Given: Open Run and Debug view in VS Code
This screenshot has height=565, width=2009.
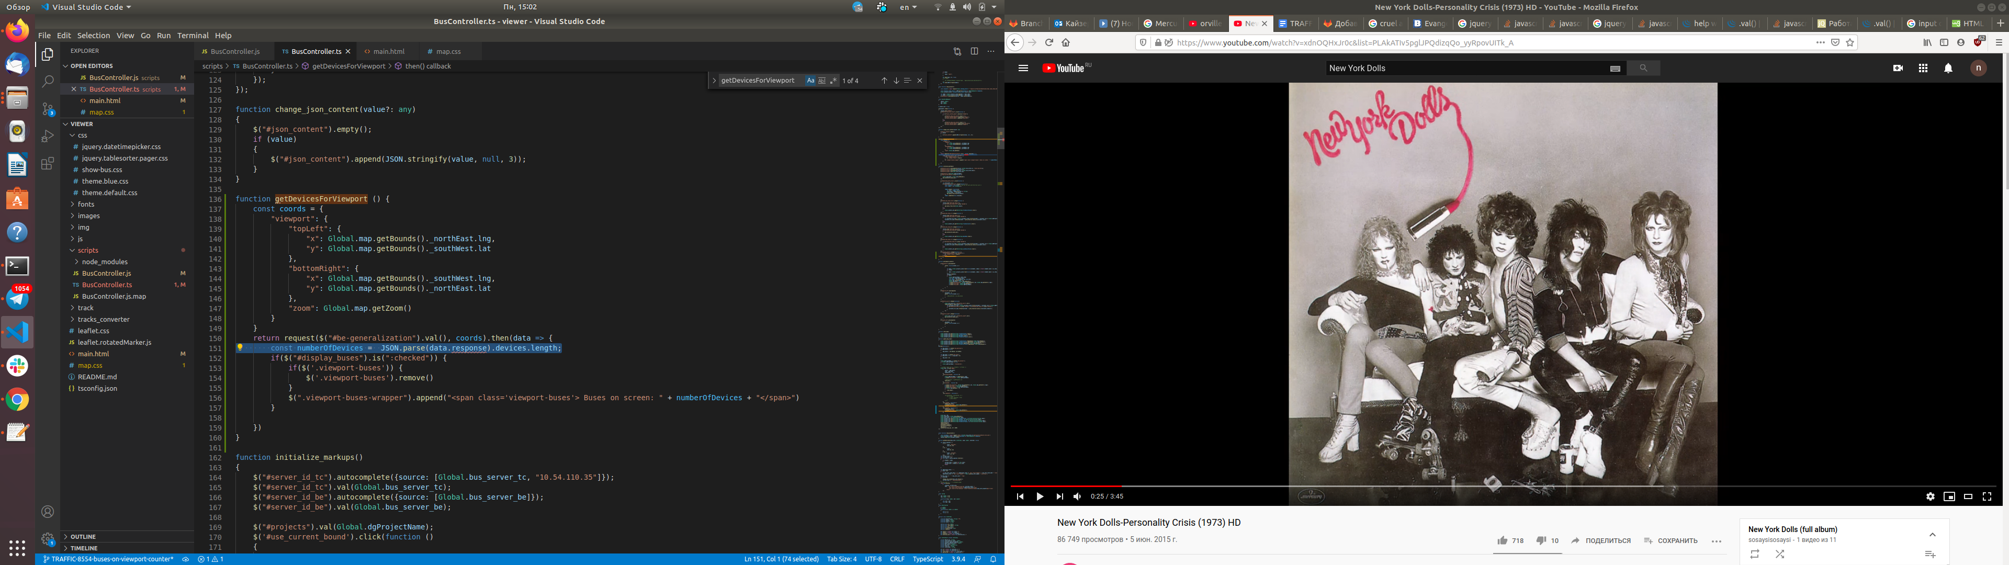Looking at the screenshot, I should [x=48, y=136].
